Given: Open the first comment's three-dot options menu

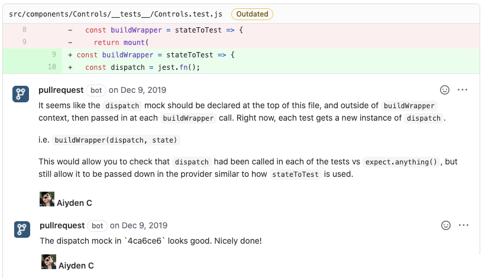Looking at the screenshot, I should tap(462, 90).
